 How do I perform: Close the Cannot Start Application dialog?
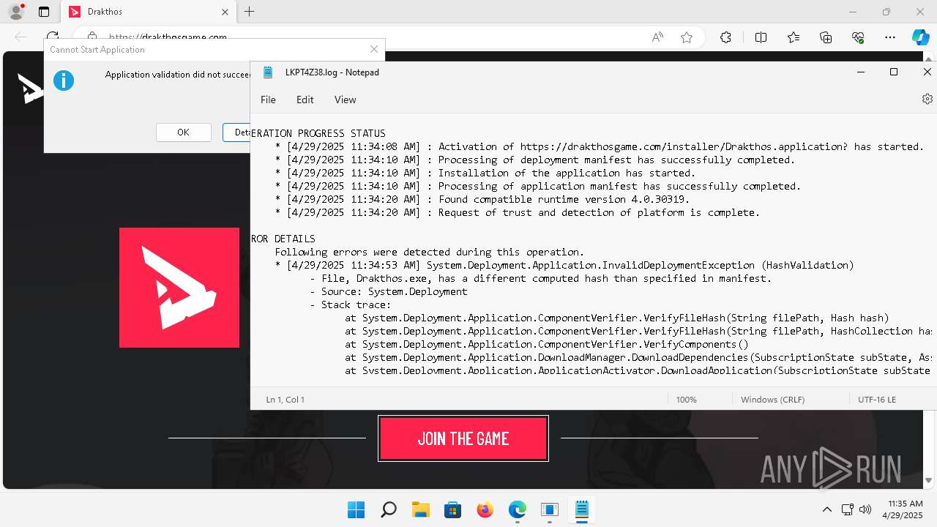pyautogui.click(x=374, y=49)
